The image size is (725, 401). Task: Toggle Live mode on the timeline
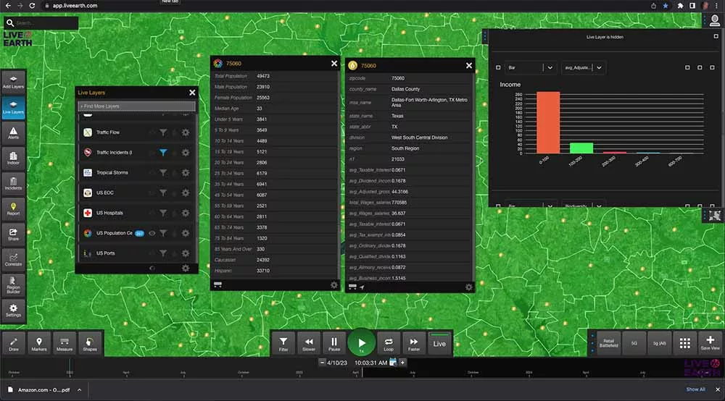439,344
